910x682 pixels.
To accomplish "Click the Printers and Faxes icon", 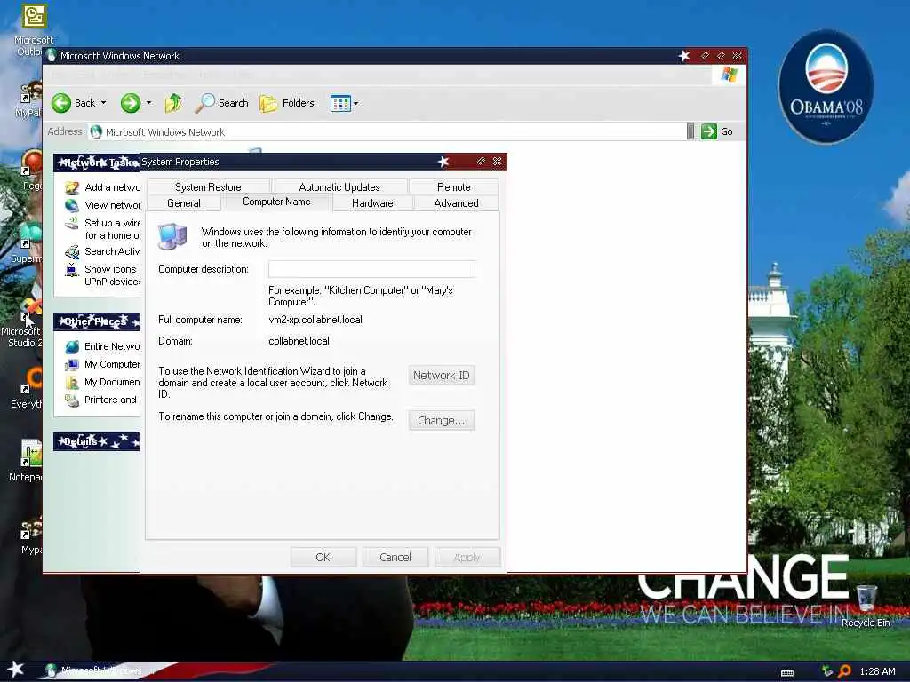I will pyautogui.click(x=71, y=400).
